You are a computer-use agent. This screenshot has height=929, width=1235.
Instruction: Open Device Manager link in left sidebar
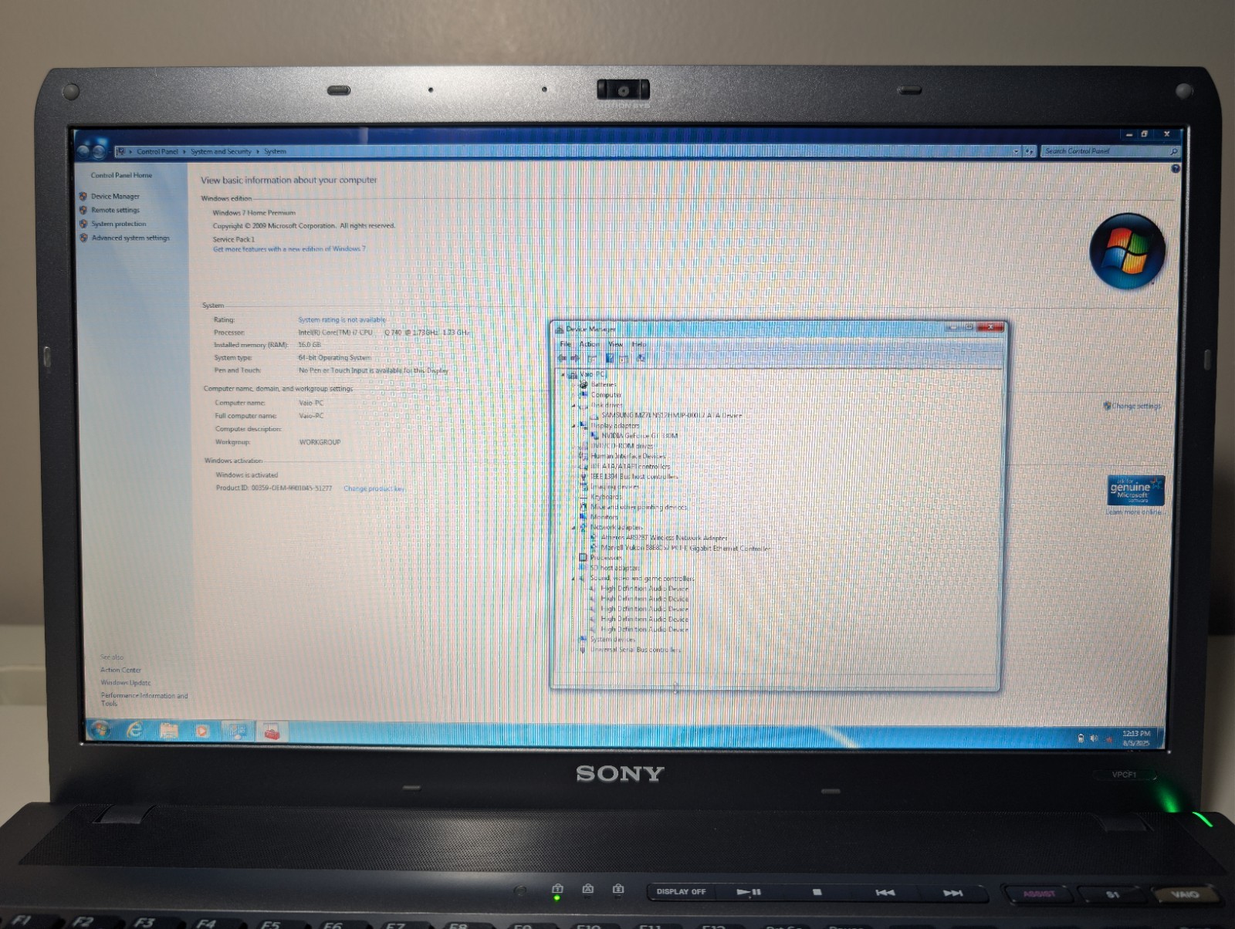click(x=115, y=196)
